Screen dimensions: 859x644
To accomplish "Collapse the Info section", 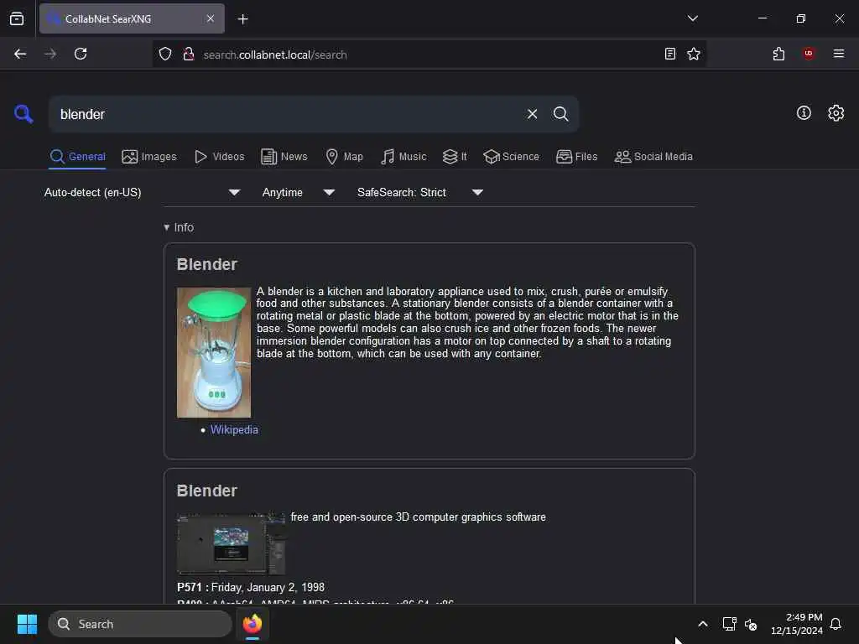I will point(179,227).
